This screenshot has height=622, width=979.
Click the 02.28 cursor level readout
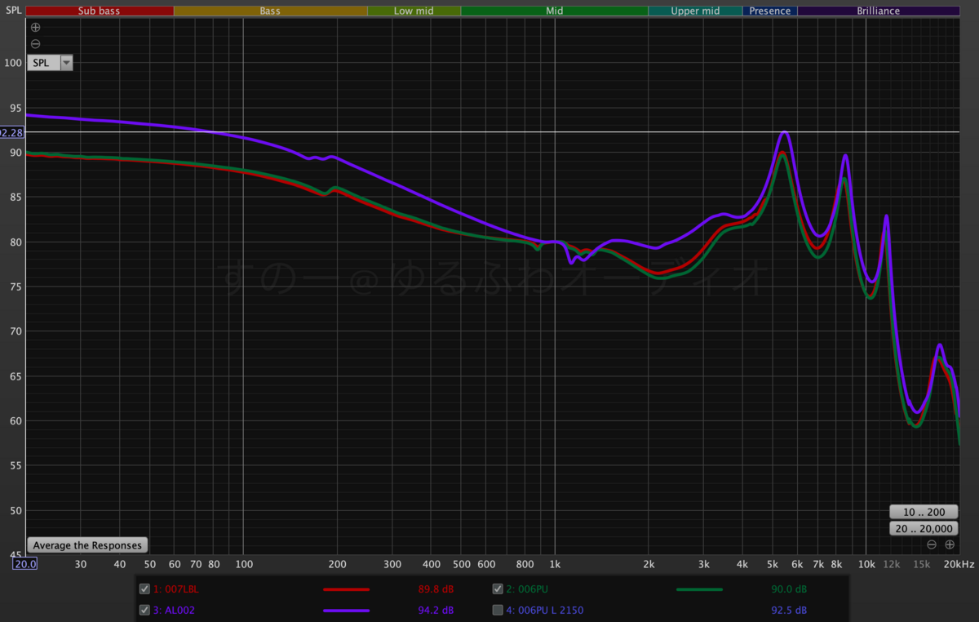[x=12, y=132]
